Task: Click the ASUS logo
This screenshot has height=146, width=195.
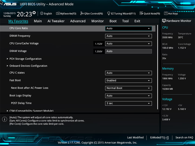Action: pyautogui.click(x=10, y=4)
